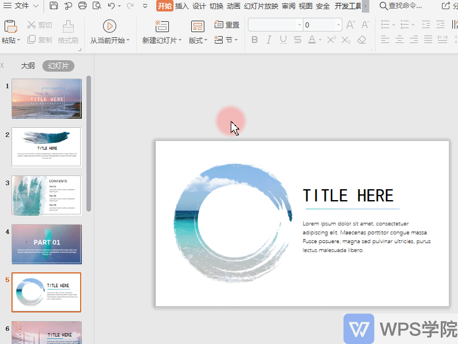
Task: Click the undo arrow icon
Action: (110, 6)
